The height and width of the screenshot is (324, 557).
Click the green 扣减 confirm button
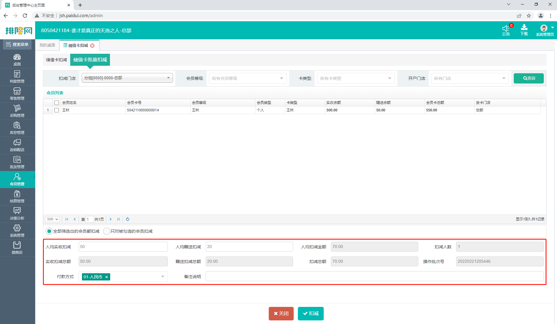311,313
